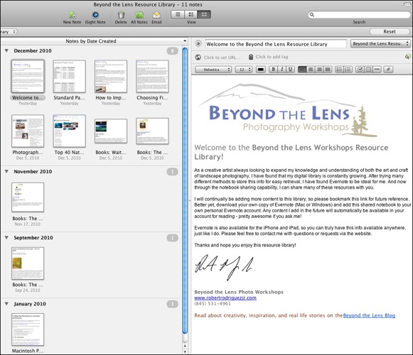Click the globe URL icon
This screenshot has height=355, width=413.
tap(198, 57)
